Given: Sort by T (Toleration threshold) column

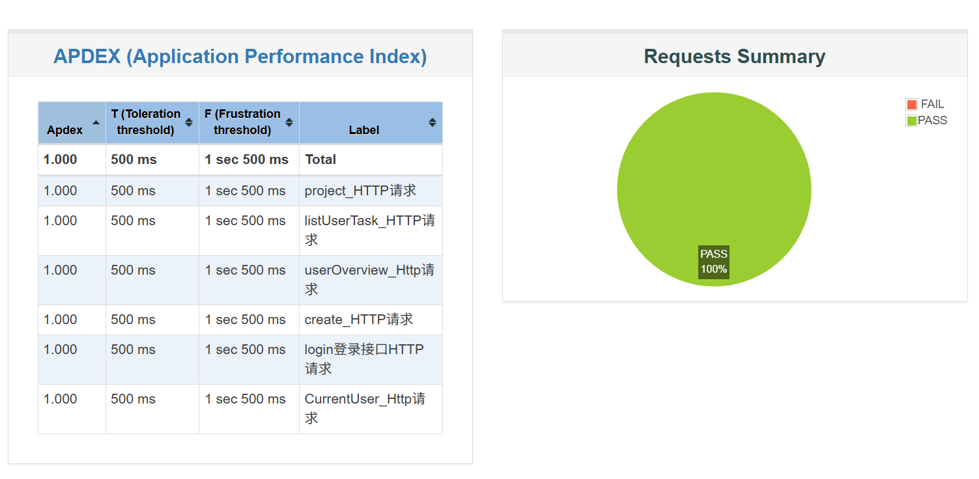Looking at the screenshot, I should pos(152,122).
